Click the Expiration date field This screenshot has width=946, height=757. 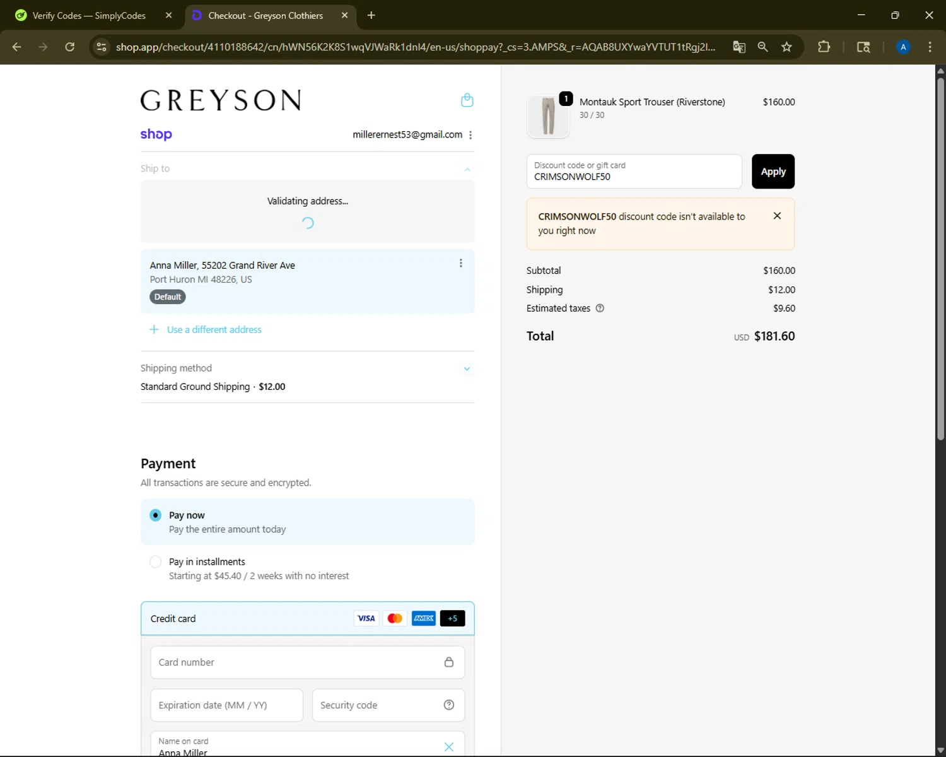[227, 705]
